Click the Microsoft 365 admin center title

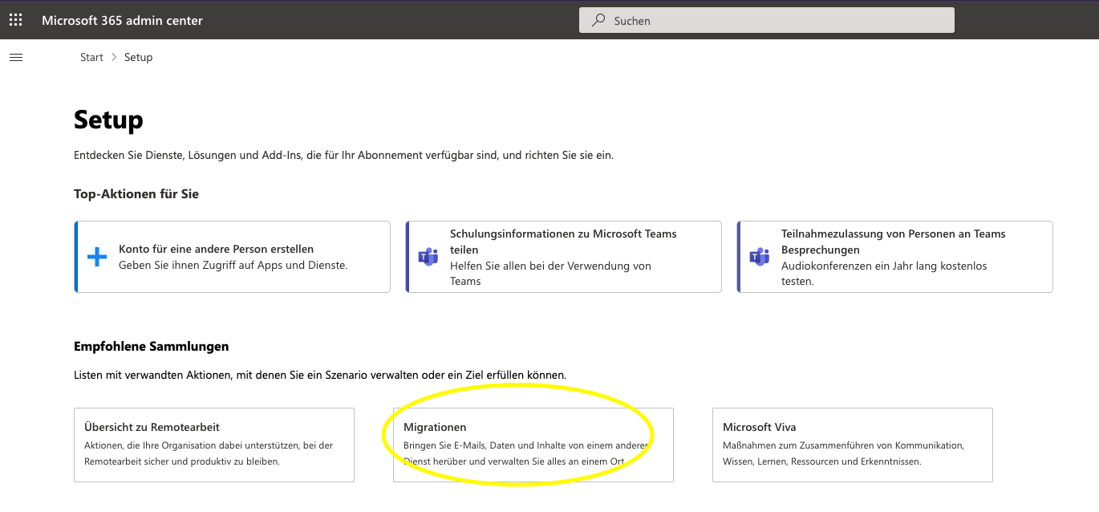(122, 20)
